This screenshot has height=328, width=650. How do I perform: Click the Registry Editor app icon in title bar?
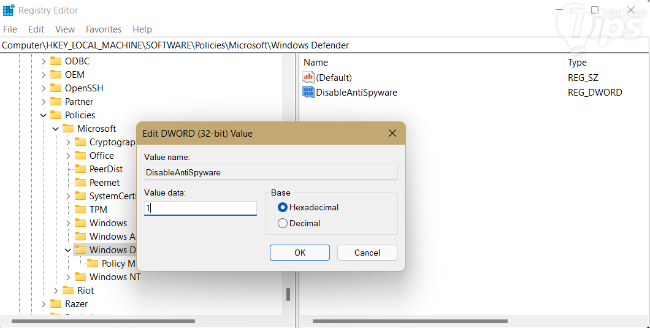coord(9,10)
